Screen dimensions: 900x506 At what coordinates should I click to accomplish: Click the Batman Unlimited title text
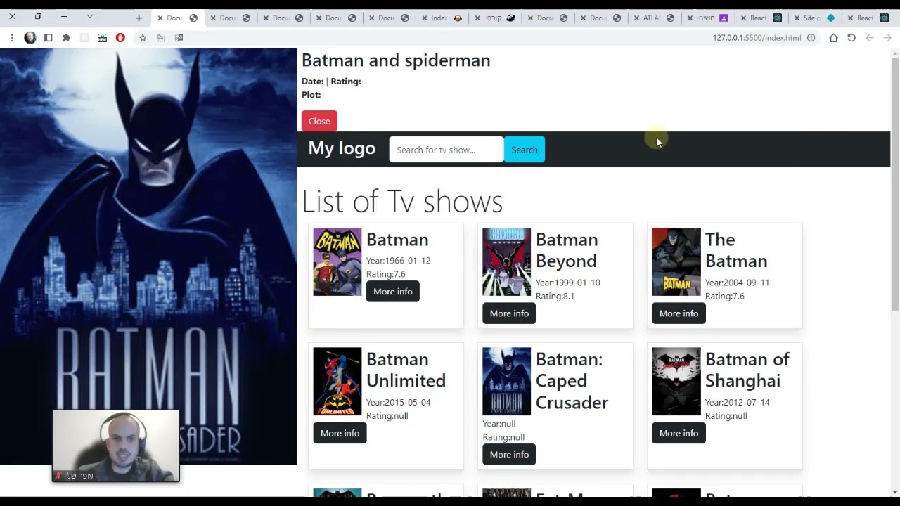click(x=406, y=370)
